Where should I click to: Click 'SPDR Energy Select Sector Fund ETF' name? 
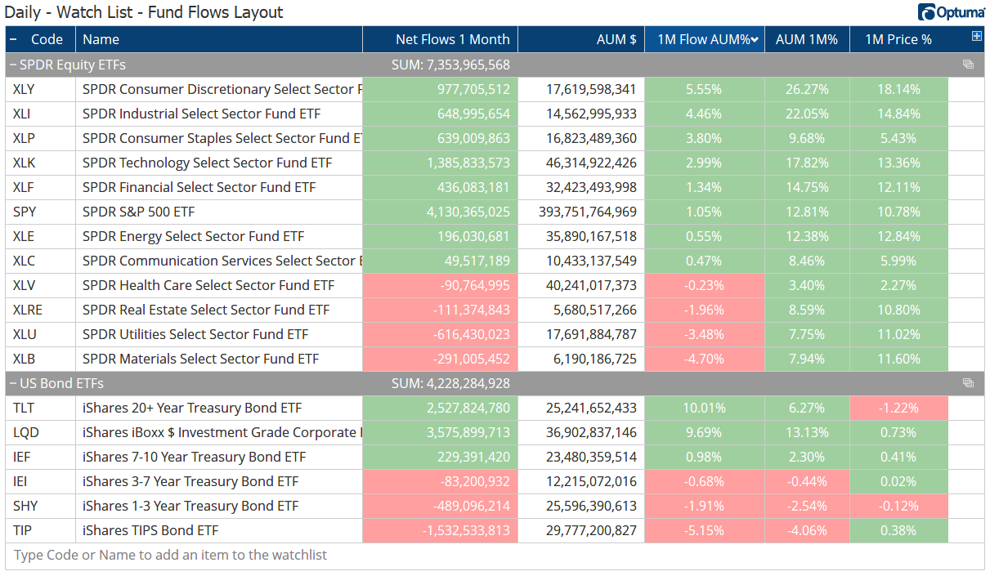point(194,236)
